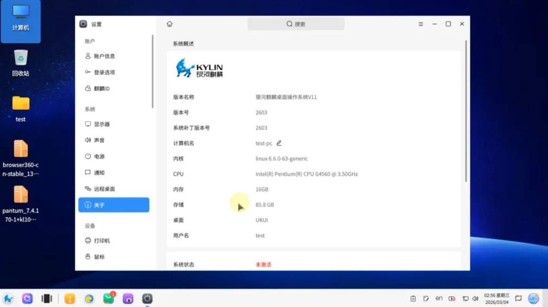Image resolution: width=548 pixels, height=307 pixels.
Task: Select the pantum package file
Action: 21,204
